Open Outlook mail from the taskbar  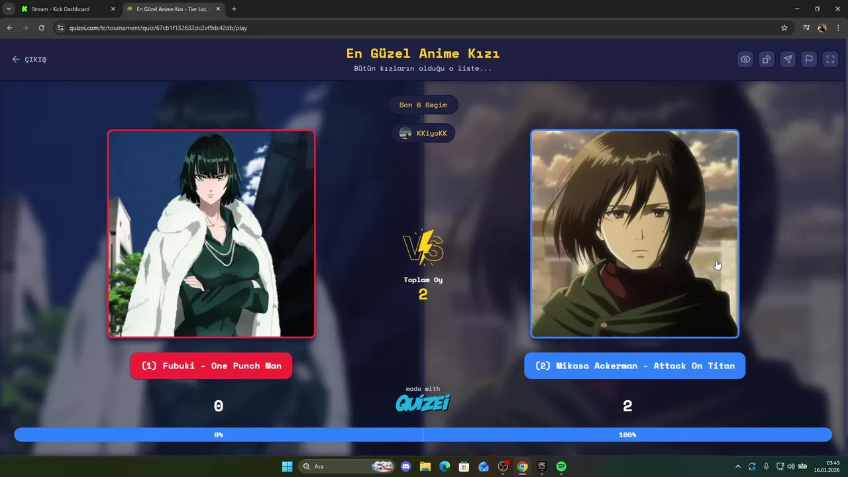point(484,466)
